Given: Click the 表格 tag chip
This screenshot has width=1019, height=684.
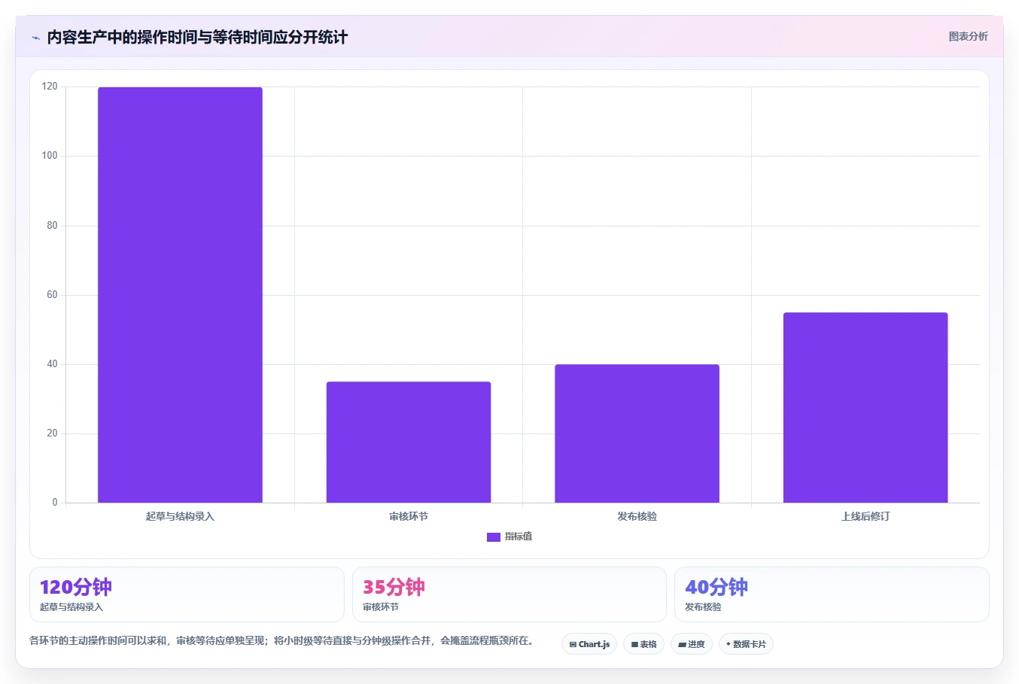Looking at the screenshot, I should click(643, 644).
